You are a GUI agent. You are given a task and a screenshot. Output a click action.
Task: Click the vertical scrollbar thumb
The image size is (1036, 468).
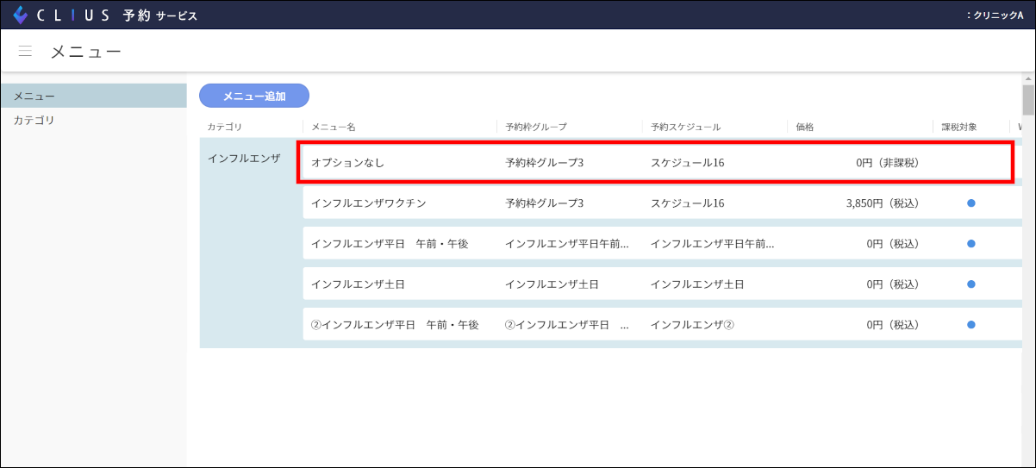tap(1028, 100)
